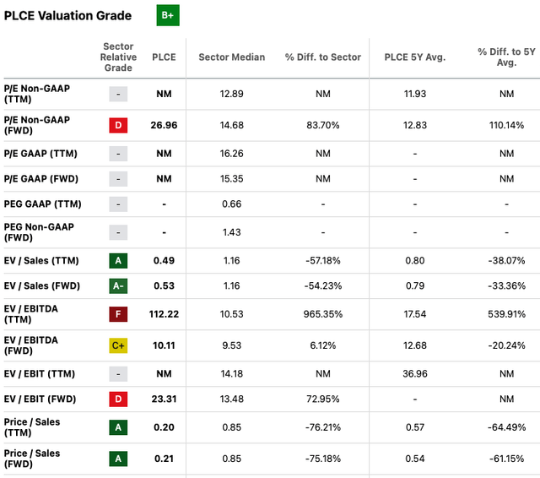
Task: Click the PLCE 5Y Avg. column header
Action: click(415, 57)
